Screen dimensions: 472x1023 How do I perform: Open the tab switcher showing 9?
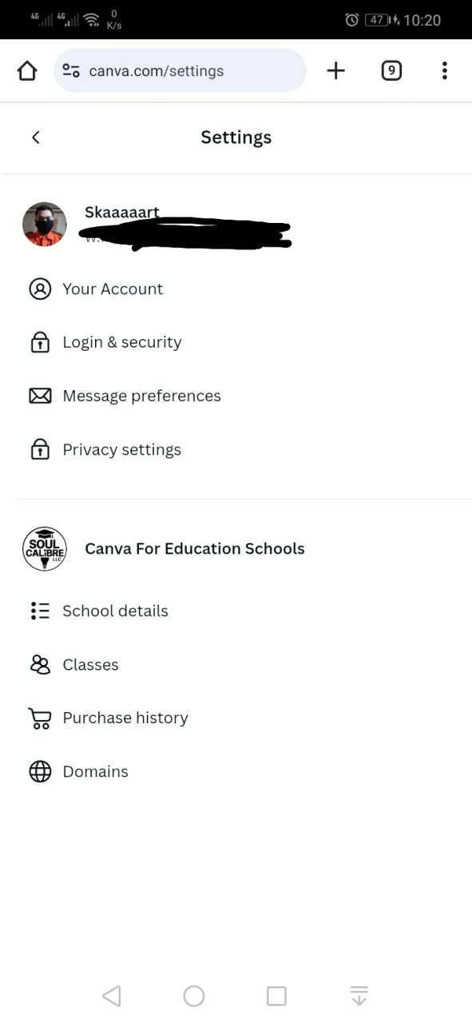[391, 71]
